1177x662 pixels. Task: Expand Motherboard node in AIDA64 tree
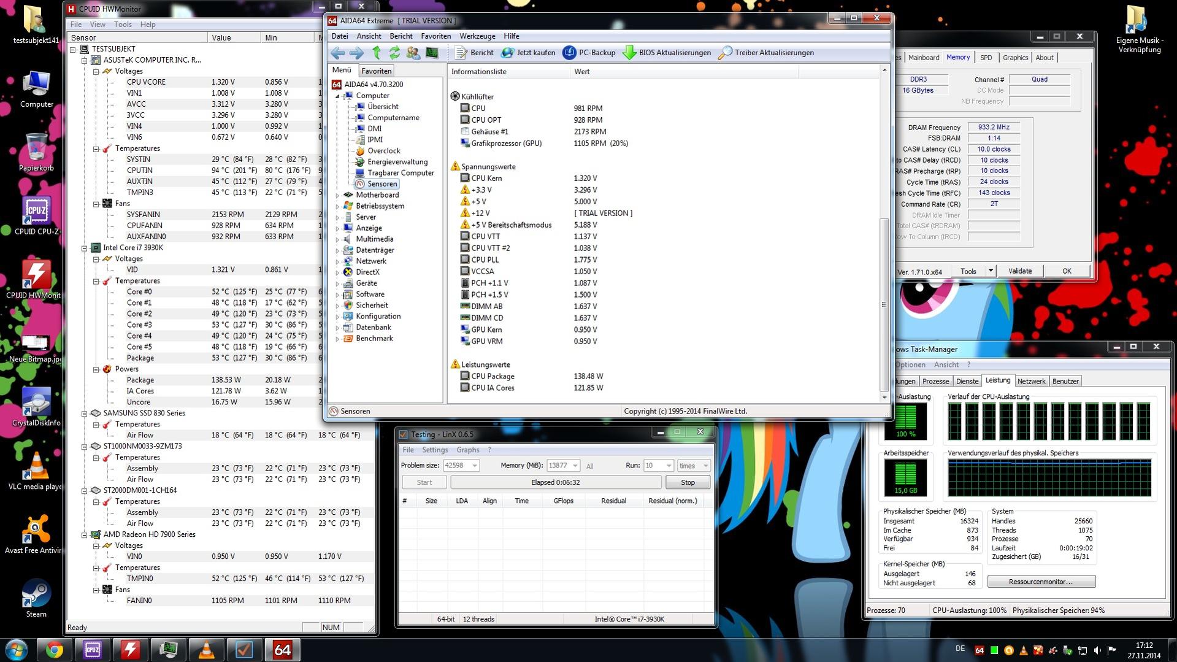click(337, 195)
